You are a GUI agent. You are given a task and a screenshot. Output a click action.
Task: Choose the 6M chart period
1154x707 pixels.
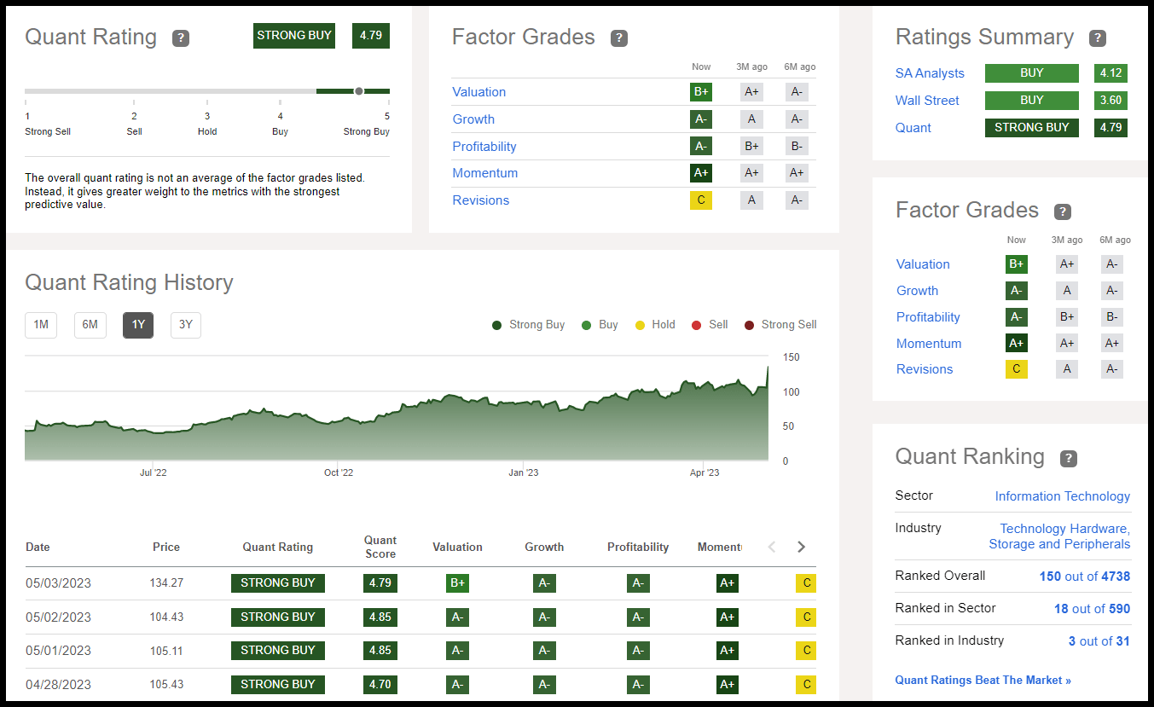coord(90,325)
